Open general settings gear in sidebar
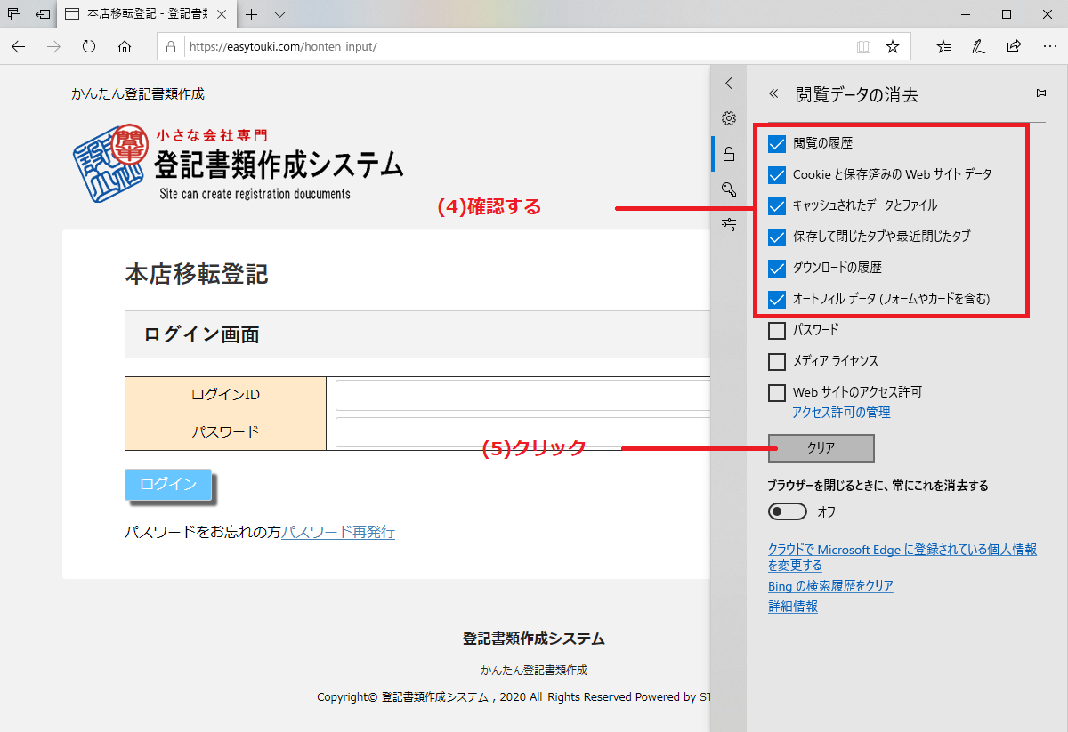The width and height of the screenshot is (1068, 732). coord(729,118)
